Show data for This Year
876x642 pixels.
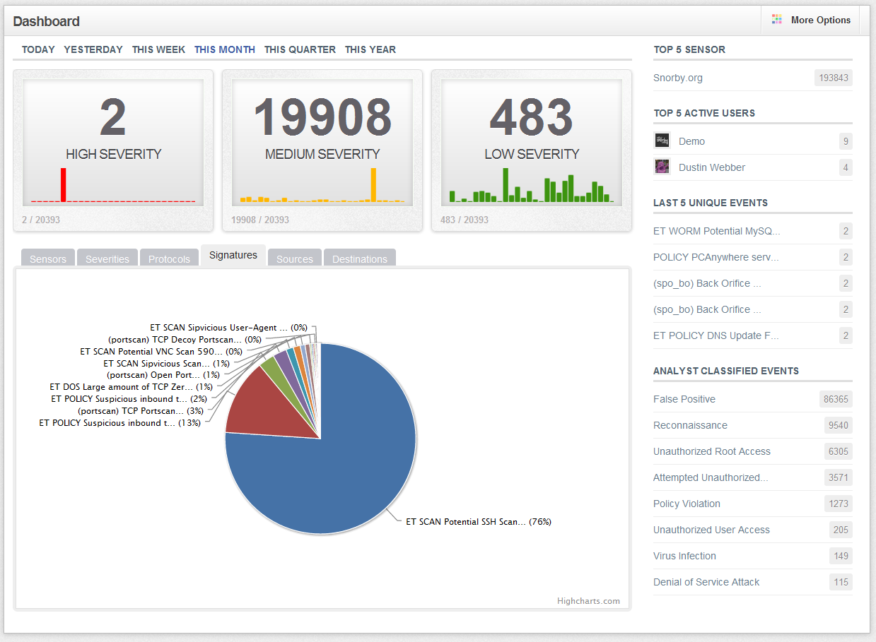tap(370, 49)
